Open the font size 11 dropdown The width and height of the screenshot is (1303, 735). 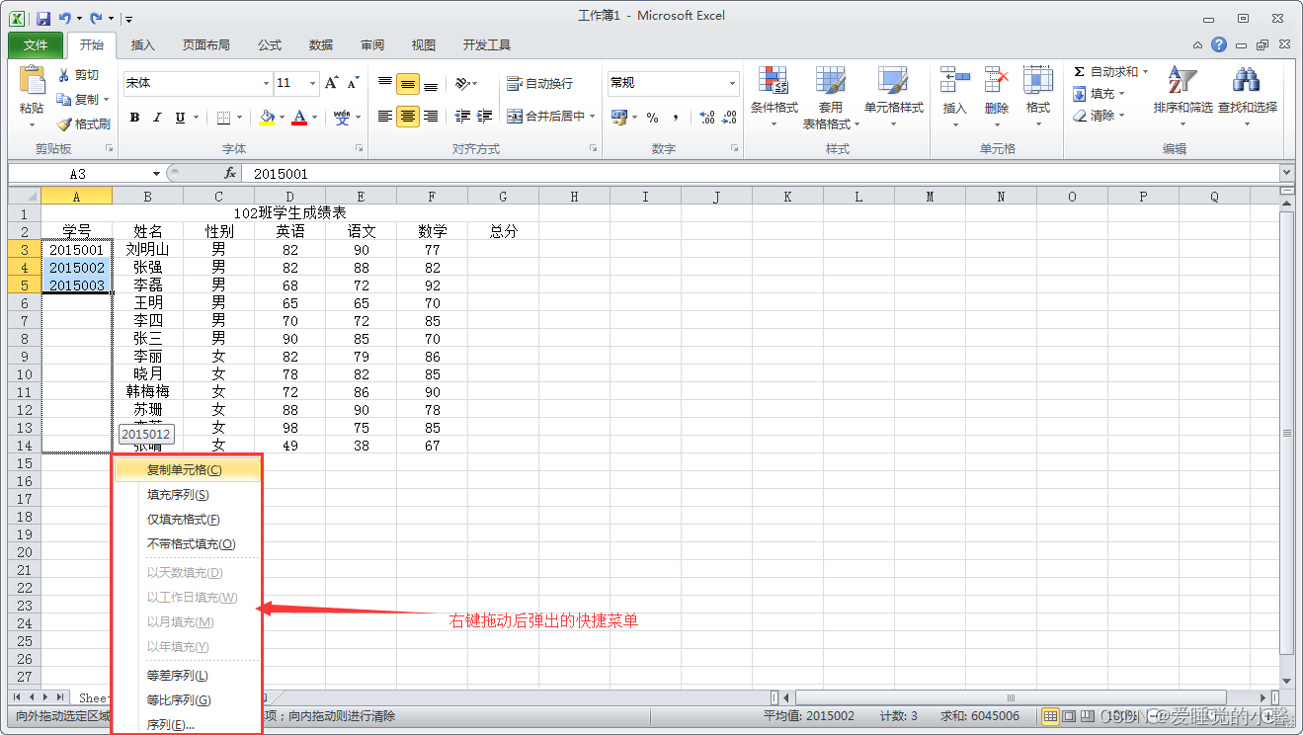pyautogui.click(x=313, y=83)
